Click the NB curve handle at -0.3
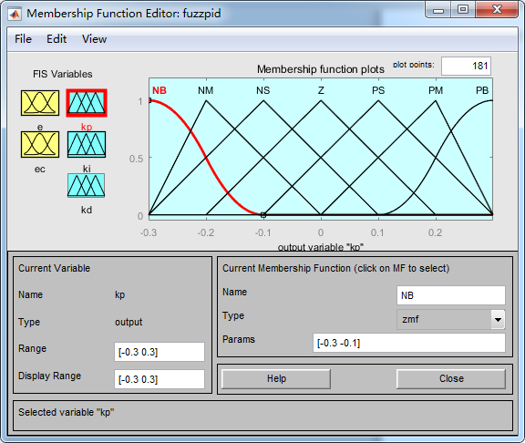The height and width of the screenshot is (443, 525). [x=149, y=100]
